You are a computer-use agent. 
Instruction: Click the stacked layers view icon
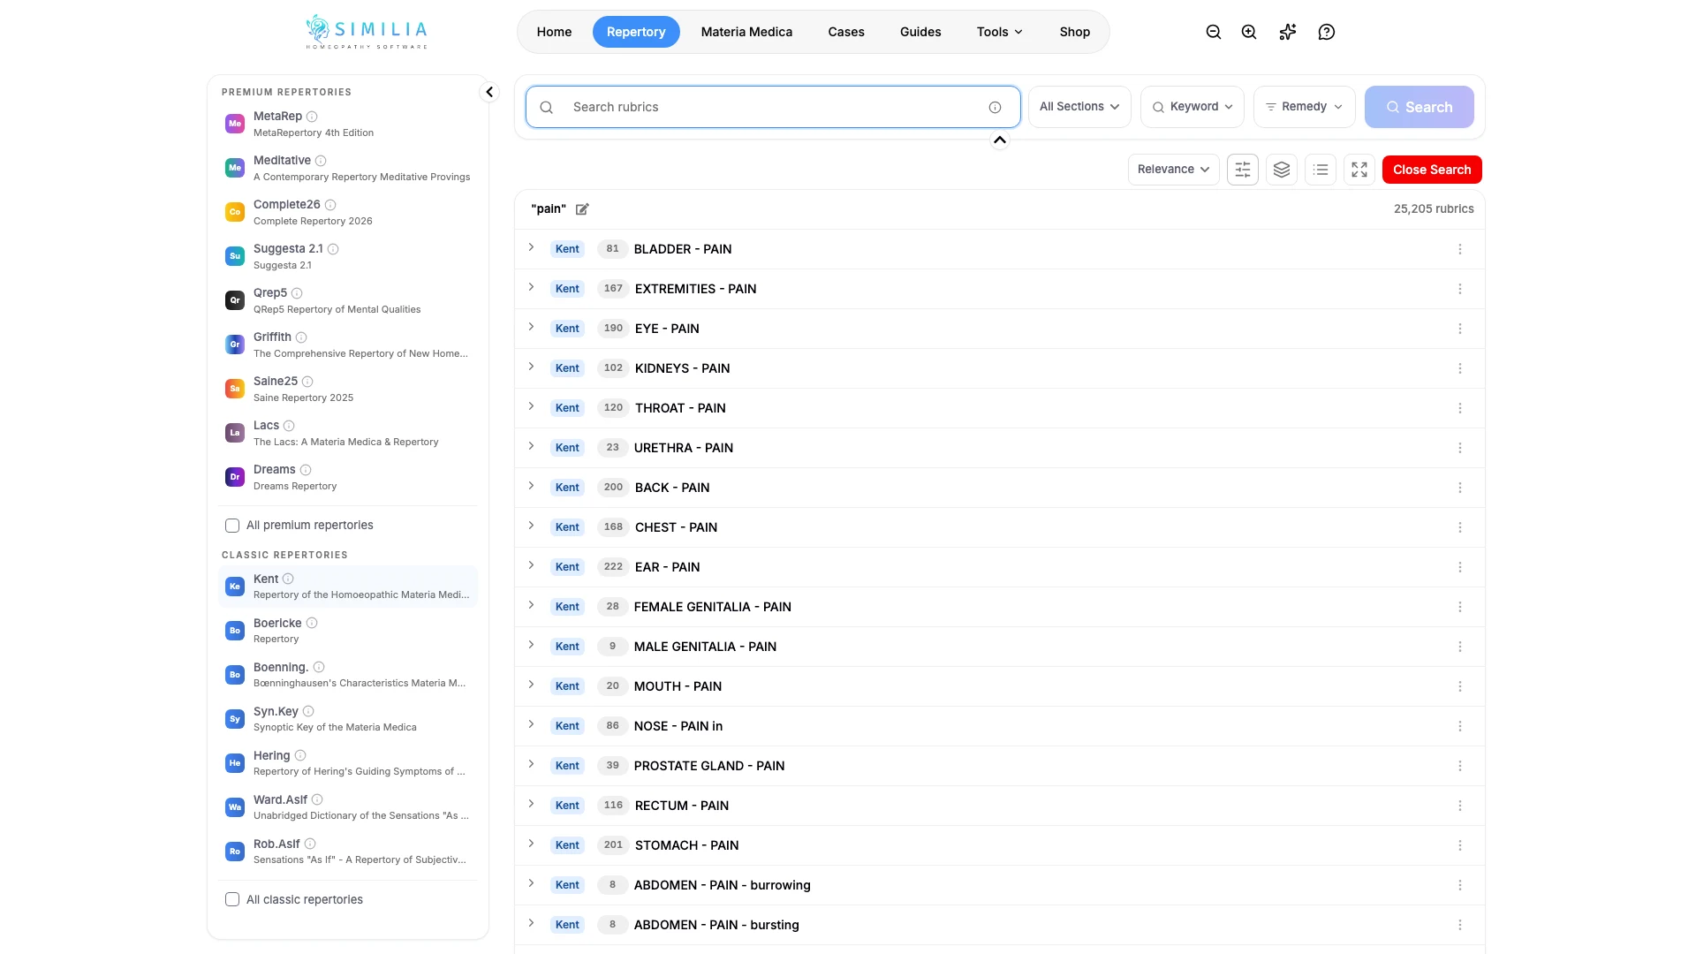(x=1282, y=170)
